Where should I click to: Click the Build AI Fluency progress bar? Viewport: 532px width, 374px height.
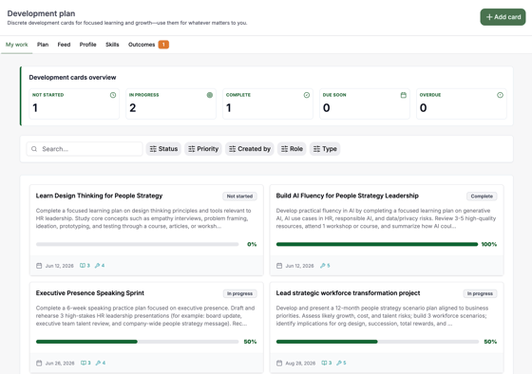377,244
